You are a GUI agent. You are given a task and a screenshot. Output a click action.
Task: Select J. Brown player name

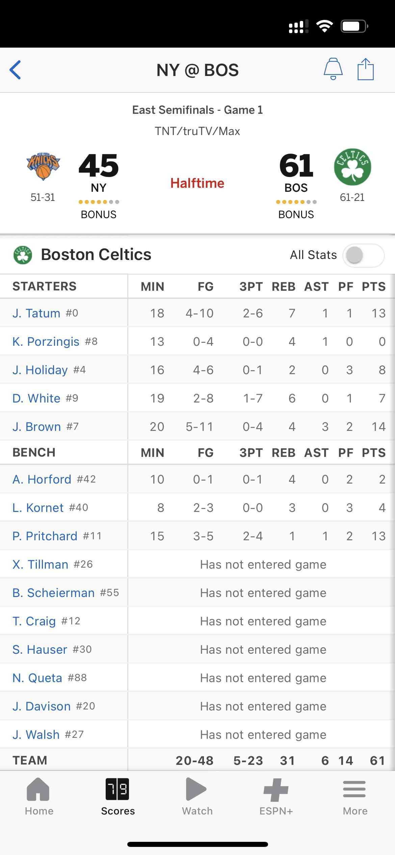click(37, 426)
